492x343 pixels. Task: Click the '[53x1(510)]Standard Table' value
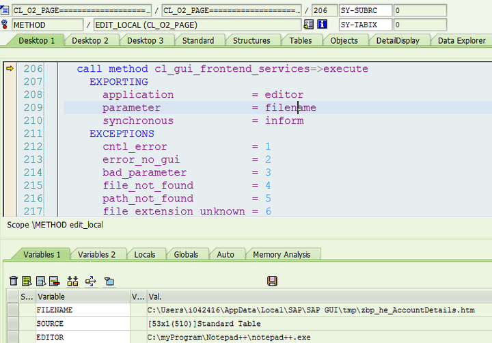(x=204, y=324)
